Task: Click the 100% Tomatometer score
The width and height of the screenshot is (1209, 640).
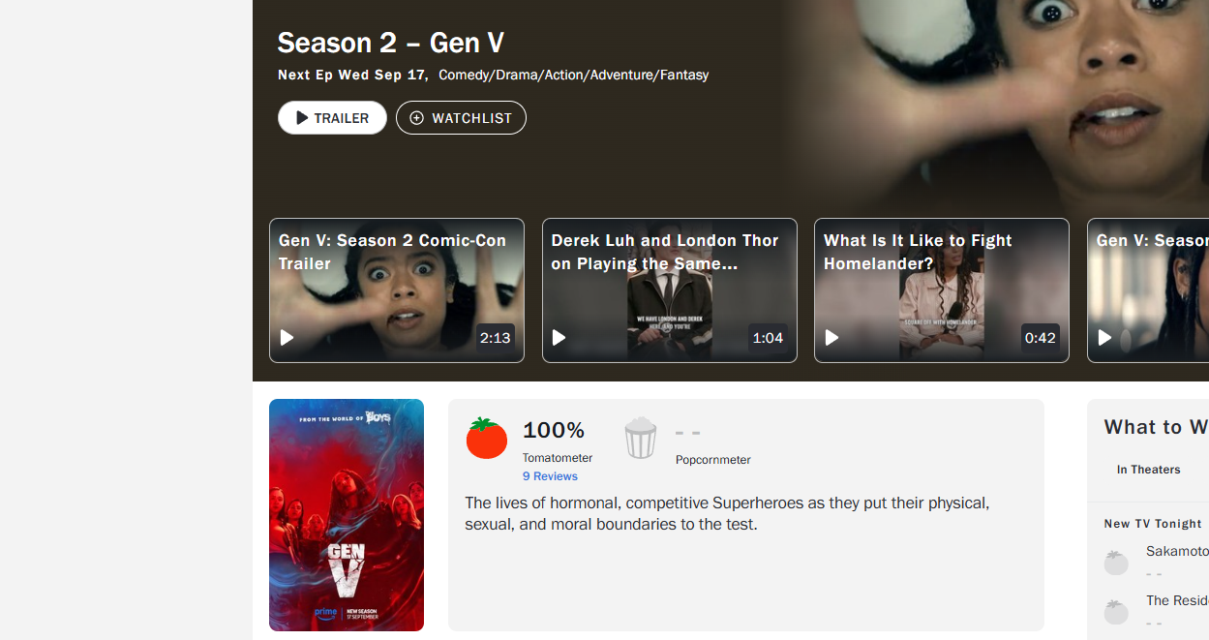Action: pyautogui.click(x=554, y=430)
